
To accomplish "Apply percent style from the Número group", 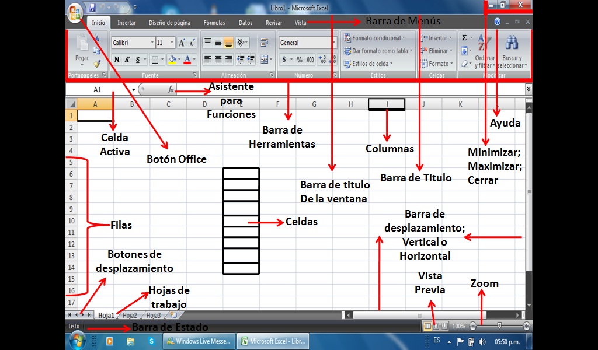I will click(300, 58).
